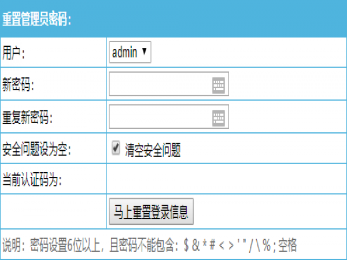Click the 清空安全问题 checkbox label text
347x260 pixels.
click(153, 150)
